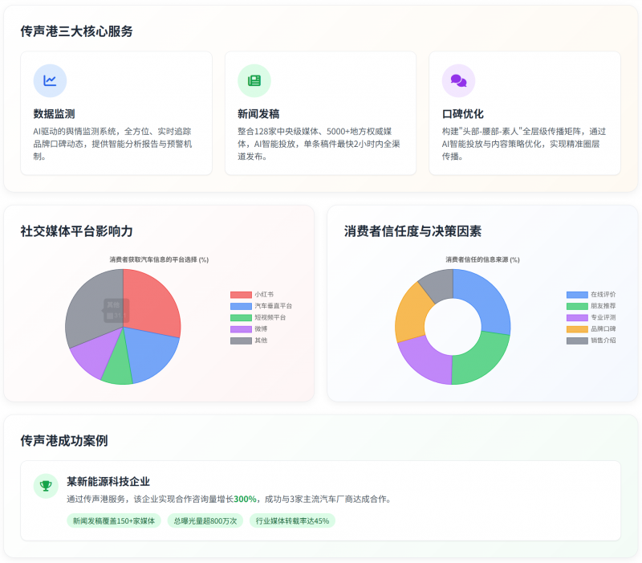Click the blue 在线评价 segment of the donut chart
642x563 pixels.
click(x=484, y=299)
